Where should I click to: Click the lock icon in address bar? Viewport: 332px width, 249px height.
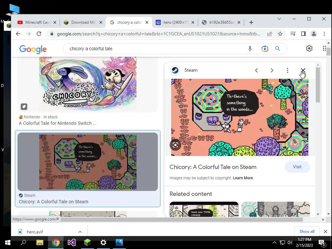(52, 34)
